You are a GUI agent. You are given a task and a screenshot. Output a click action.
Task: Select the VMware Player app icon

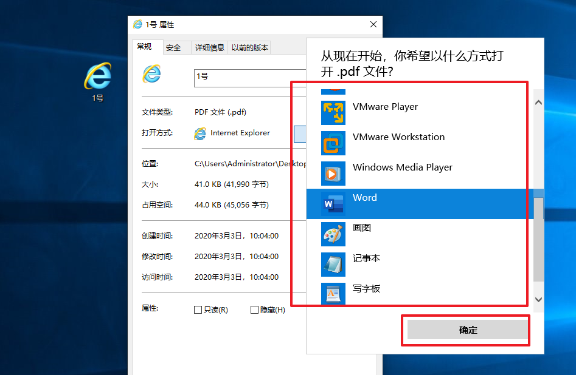click(333, 113)
